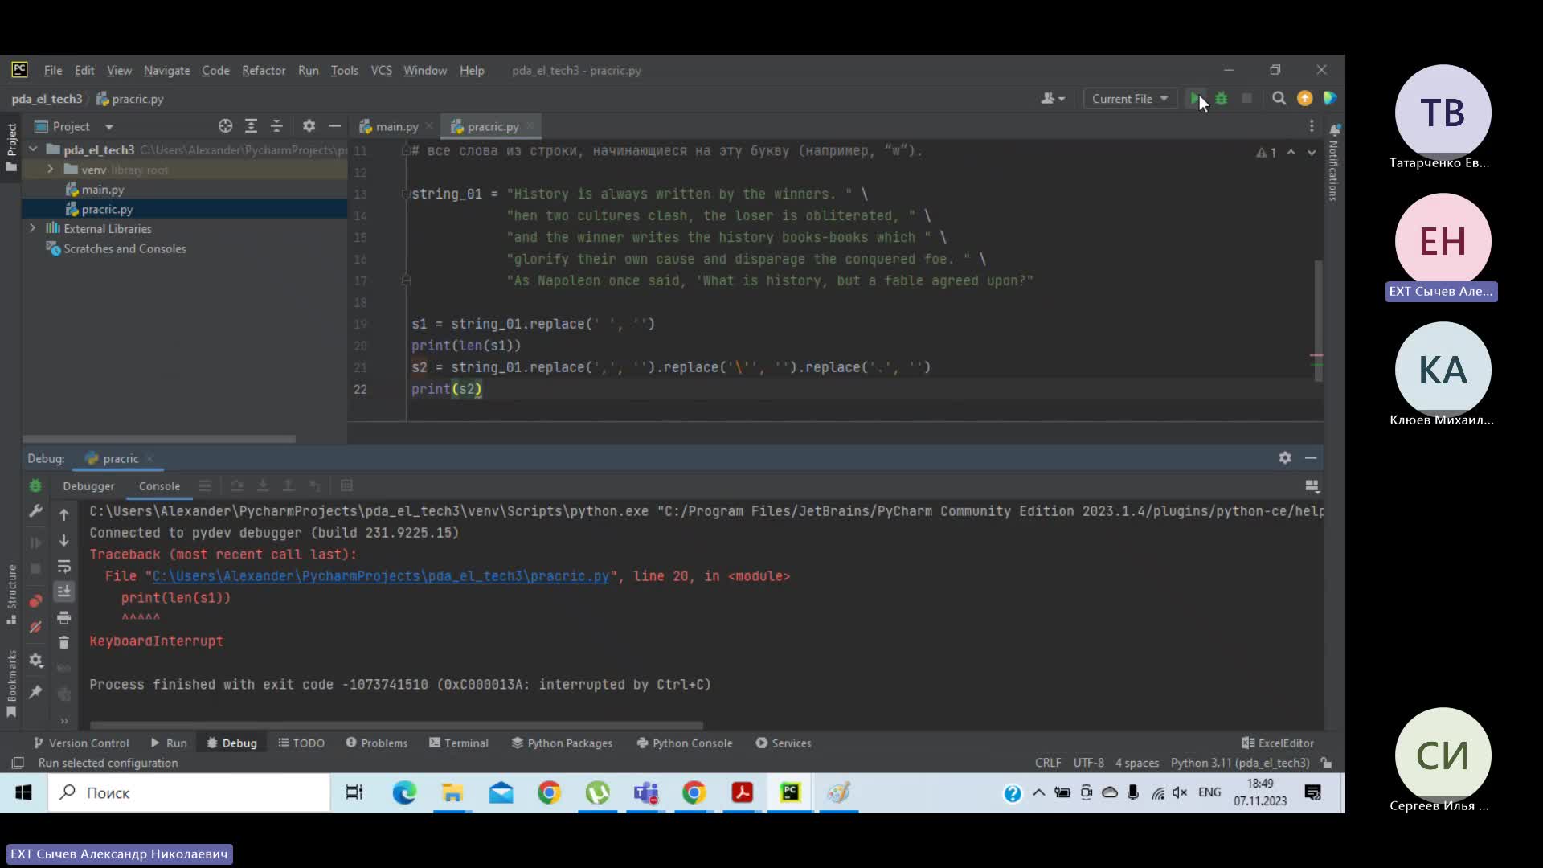Change CRLF line separator setting
Screen dimensions: 1543x868
pos(1048,763)
